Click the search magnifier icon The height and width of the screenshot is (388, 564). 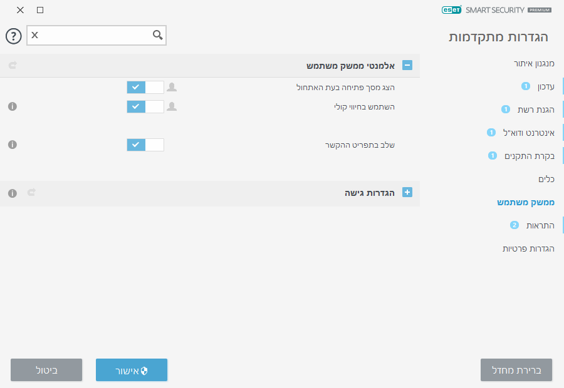coord(157,35)
